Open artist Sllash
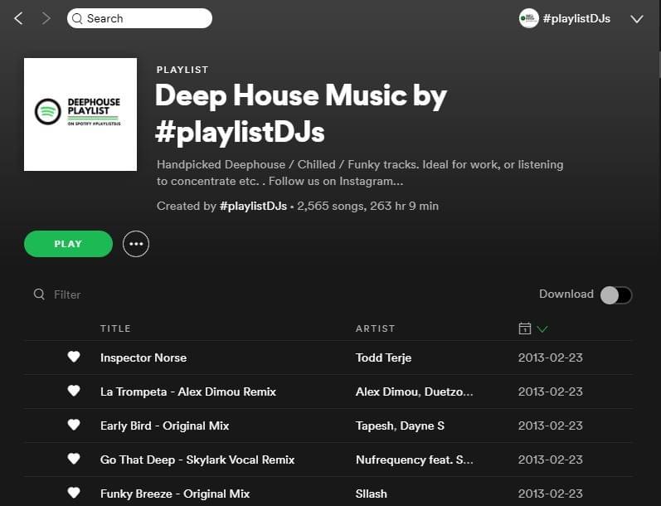The height and width of the screenshot is (506, 661). (x=372, y=494)
